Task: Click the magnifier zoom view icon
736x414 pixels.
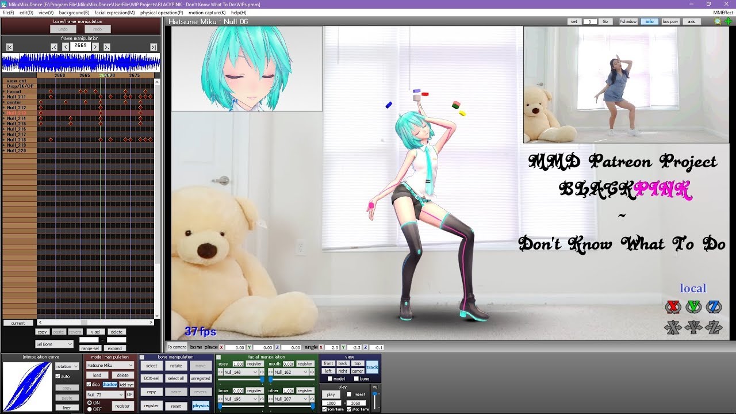Action: click(718, 22)
